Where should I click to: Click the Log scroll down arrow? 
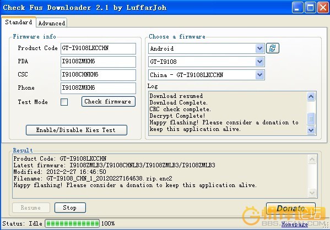click(x=311, y=130)
